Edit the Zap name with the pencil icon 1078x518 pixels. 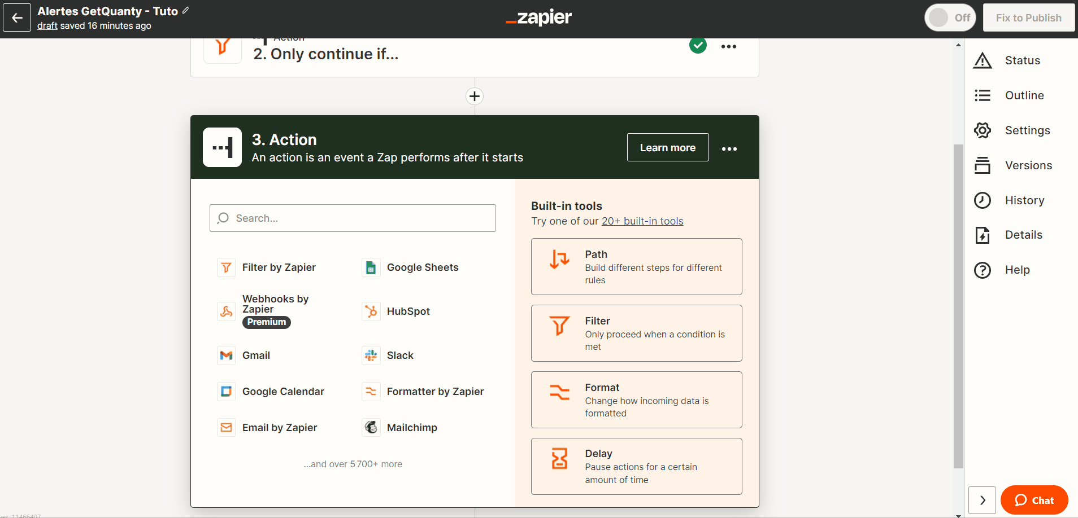click(185, 11)
